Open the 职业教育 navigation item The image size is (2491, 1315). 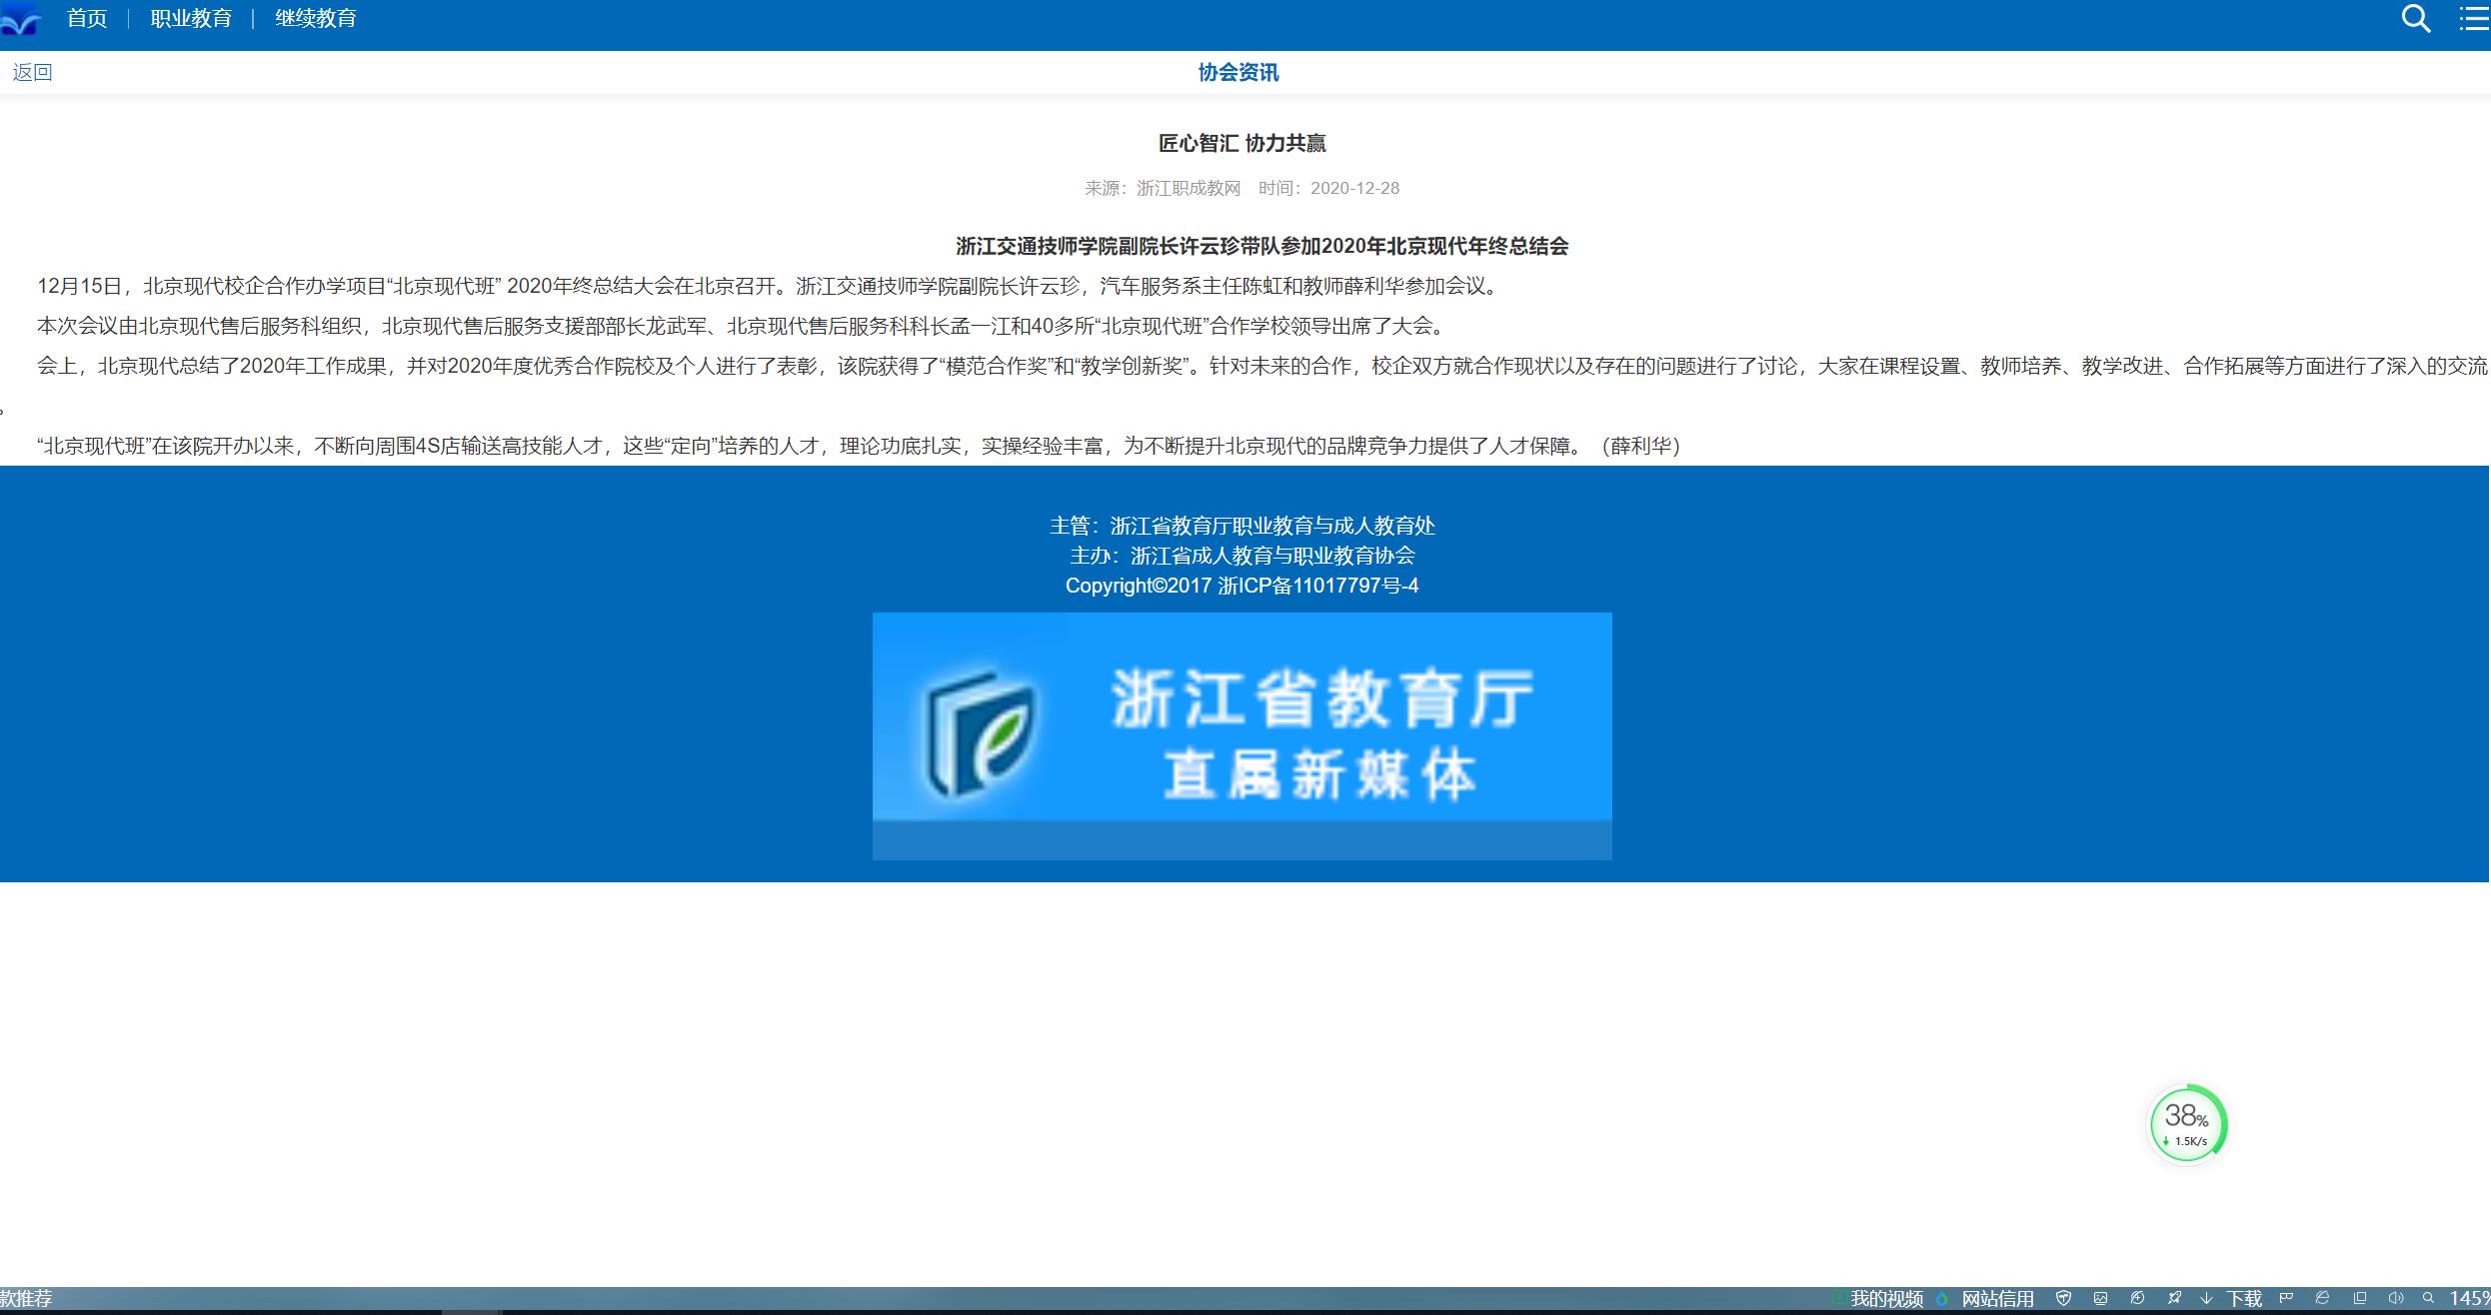coord(191,18)
